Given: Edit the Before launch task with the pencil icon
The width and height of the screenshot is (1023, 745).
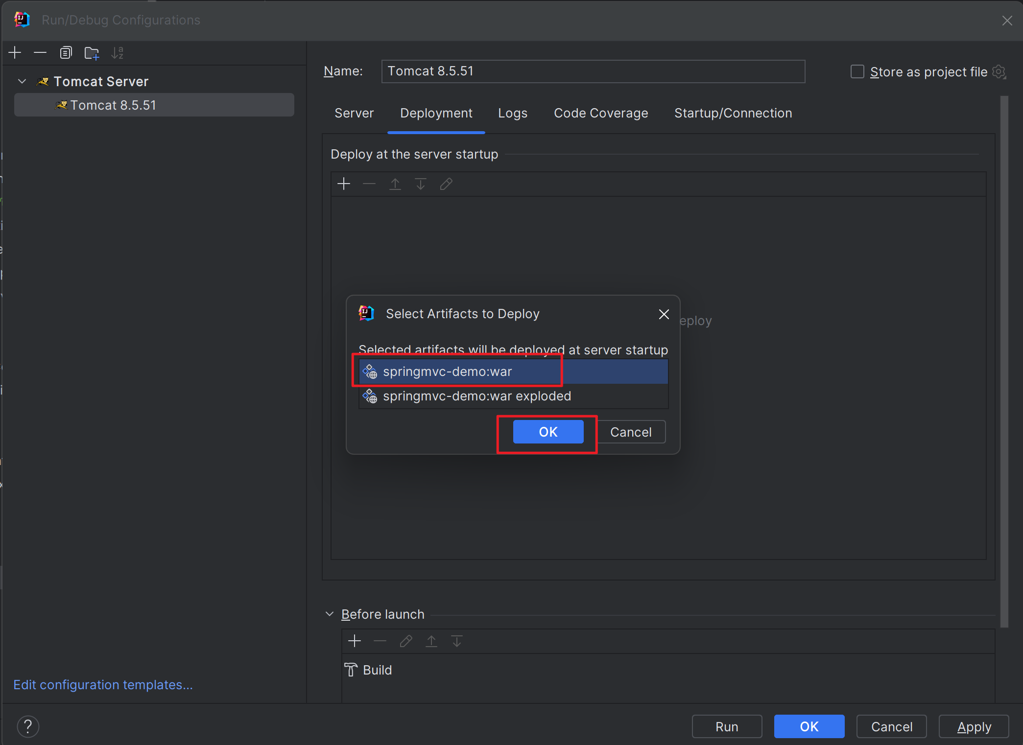Looking at the screenshot, I should (406, 641).
